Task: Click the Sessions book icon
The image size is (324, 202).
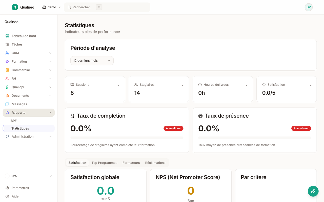Action: pyautogui.click(x=72, y=85)
